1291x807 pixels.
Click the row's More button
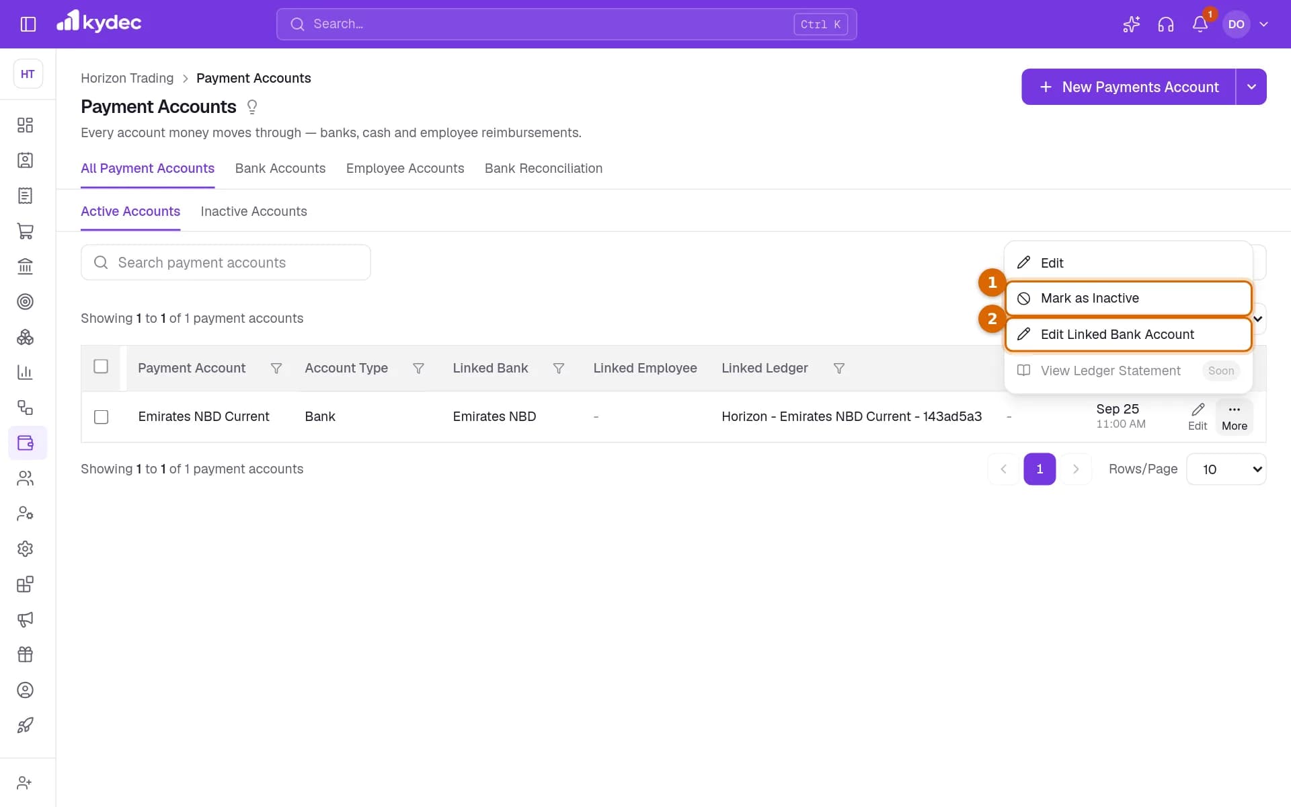1234,417
